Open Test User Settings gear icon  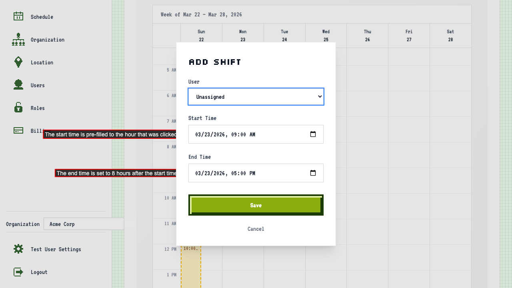[18, 249]
